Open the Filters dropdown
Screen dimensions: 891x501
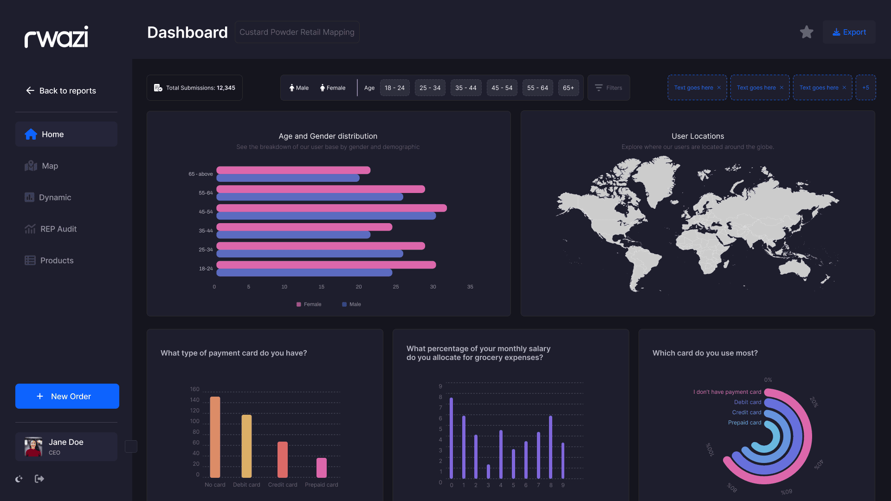pos(609,88)
